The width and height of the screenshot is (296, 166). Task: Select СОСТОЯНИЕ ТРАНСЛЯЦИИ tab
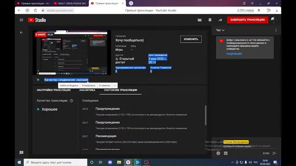120,90
